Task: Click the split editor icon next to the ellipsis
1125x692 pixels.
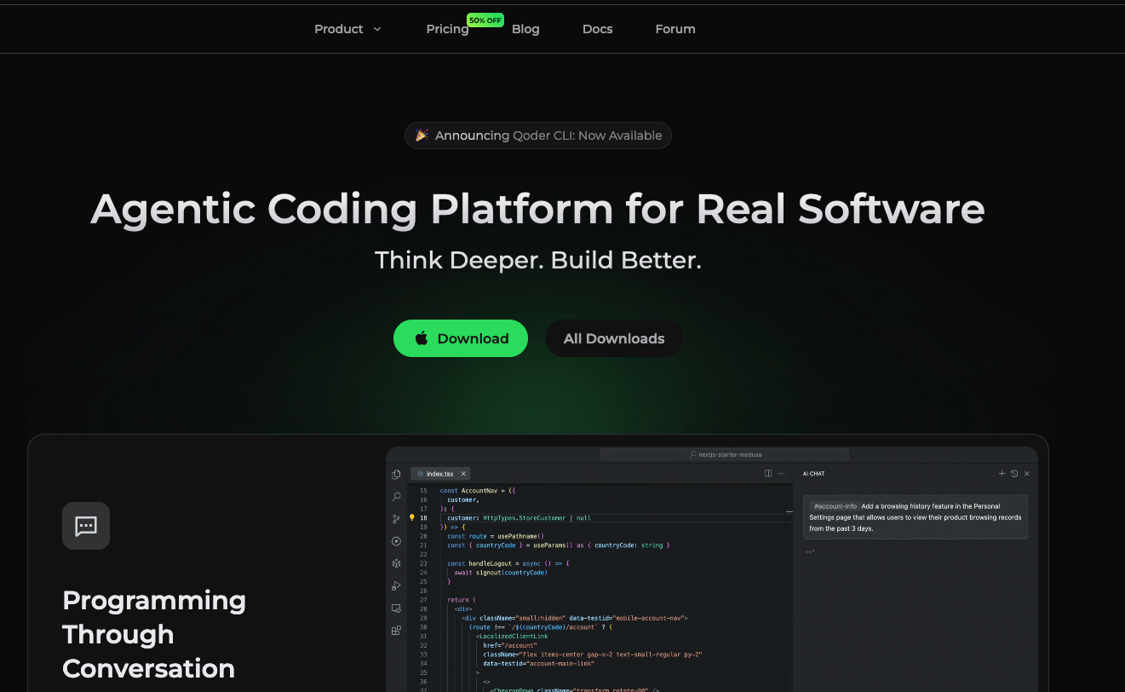Action: 767,473
